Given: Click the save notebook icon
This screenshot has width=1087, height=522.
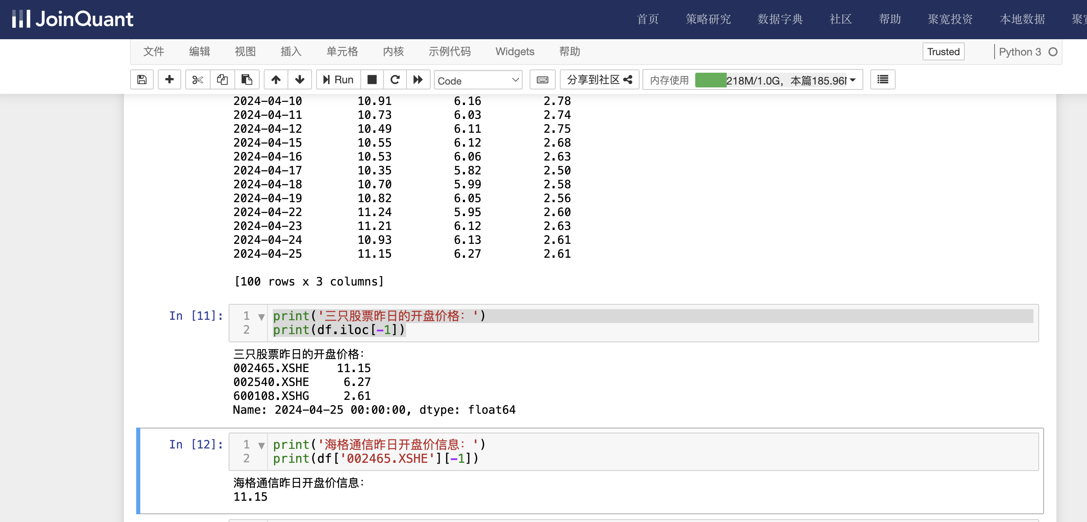Looking at the screenshot, I should click(x=142, y=80).
